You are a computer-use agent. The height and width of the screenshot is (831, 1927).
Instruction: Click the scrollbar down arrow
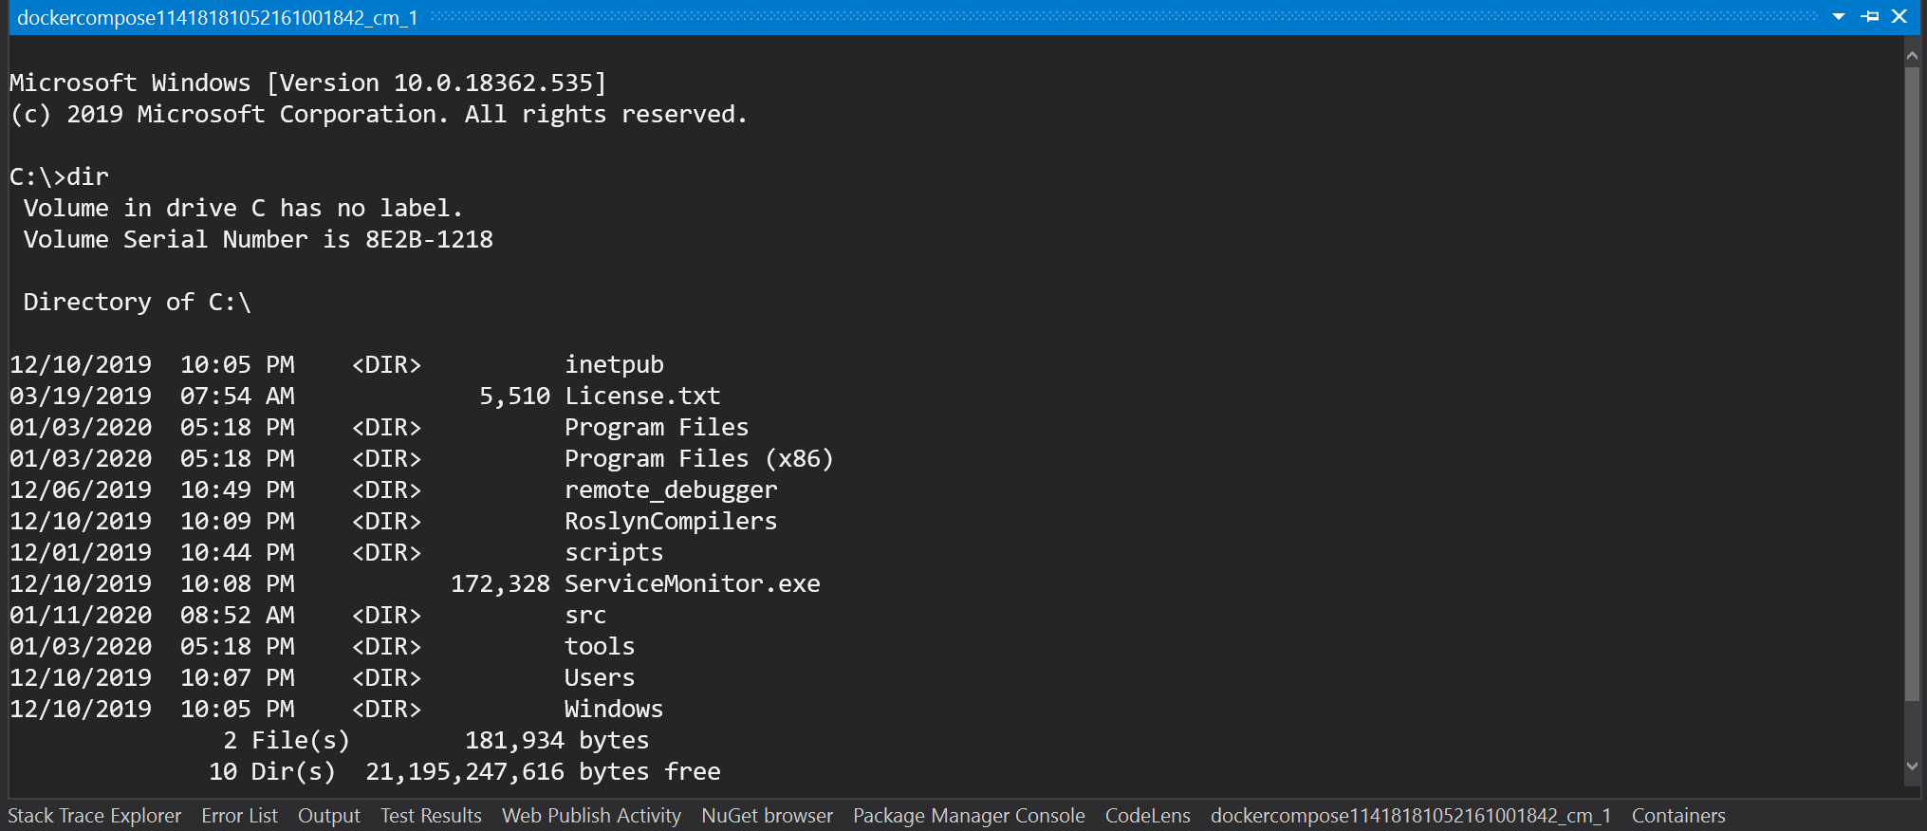(1912, 766)
